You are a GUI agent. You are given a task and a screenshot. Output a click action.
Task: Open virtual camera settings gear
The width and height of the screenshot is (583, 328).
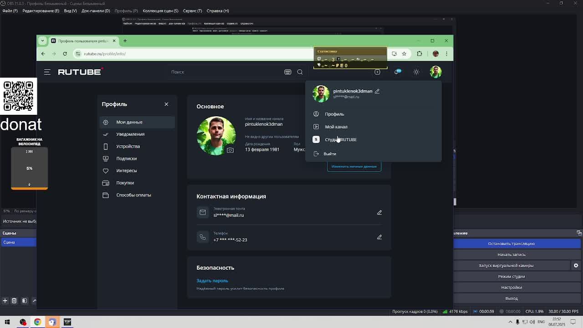tap(576, 266)
